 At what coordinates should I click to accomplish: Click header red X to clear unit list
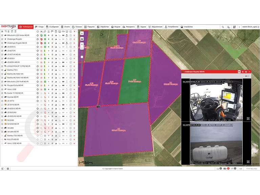point(74,31)
